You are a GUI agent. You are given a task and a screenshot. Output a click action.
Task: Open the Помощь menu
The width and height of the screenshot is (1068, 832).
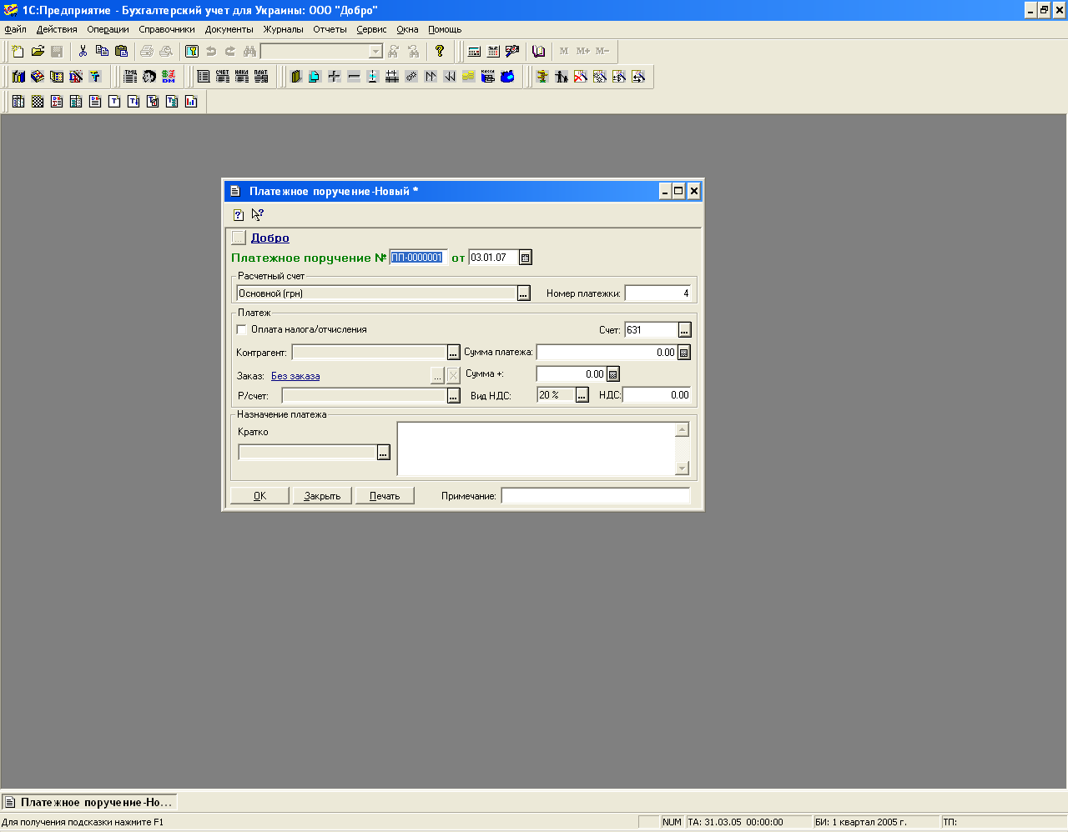(x=445, y=29)
